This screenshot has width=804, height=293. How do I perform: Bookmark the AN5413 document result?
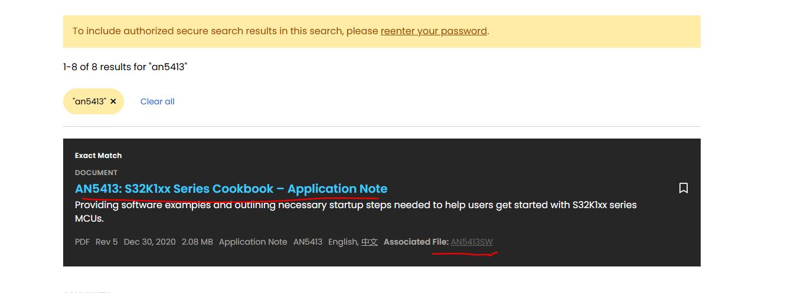click(684, 188)
